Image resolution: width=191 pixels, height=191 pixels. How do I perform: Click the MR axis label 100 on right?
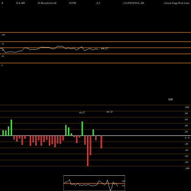pos(187,107)
